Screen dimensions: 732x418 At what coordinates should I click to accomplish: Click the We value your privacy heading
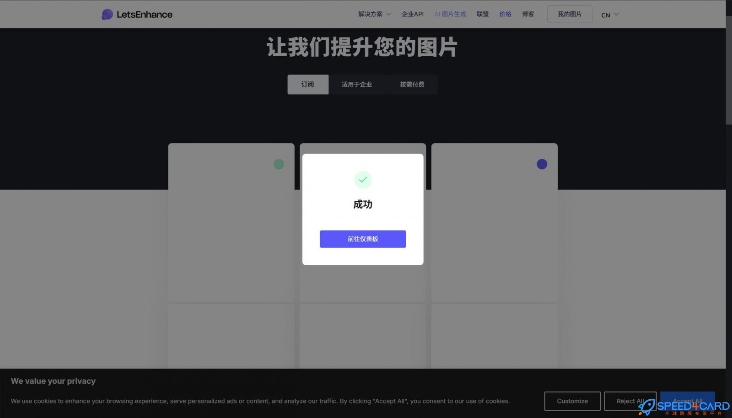[x=53, y=381]
